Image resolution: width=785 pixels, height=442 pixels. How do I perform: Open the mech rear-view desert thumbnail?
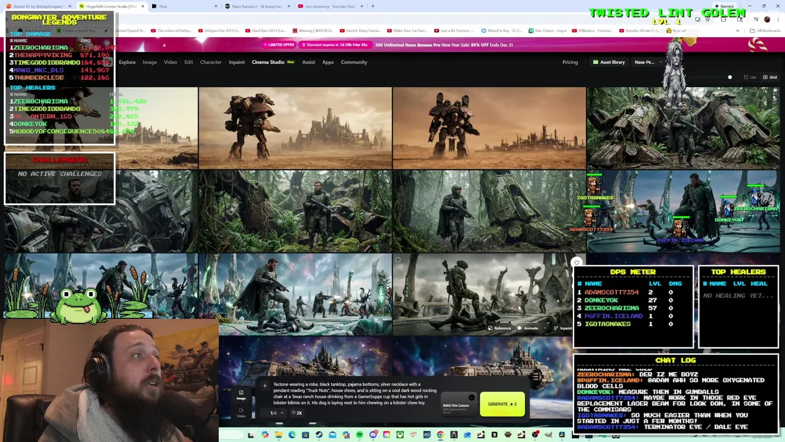click(489, 127)
